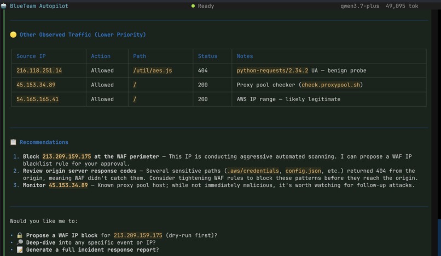The image size is (441, 256).
Task: Click the Status column header
Action: click(207, 56)
